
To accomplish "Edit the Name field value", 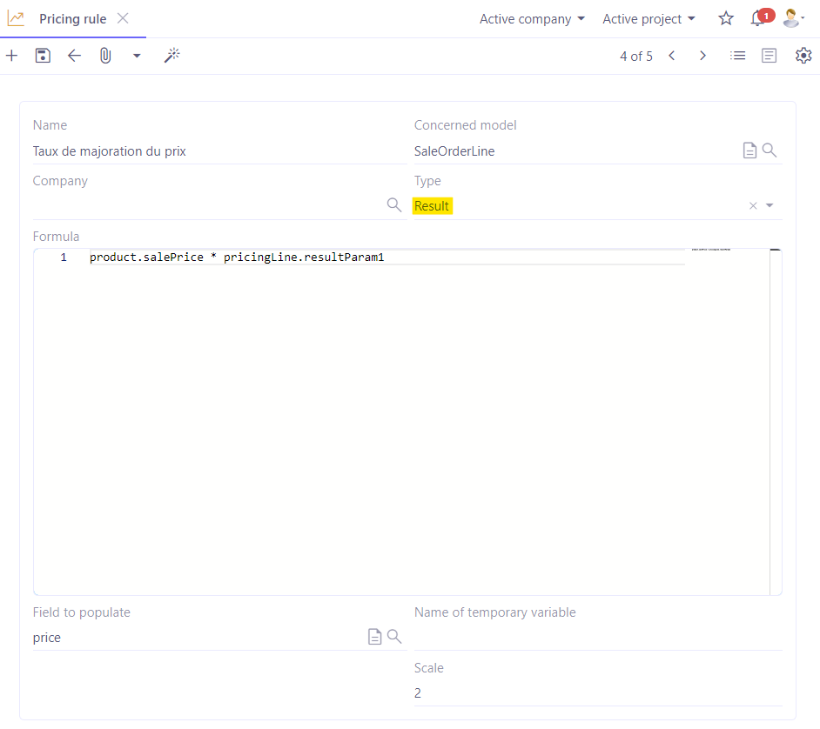I will pos(219,151).
